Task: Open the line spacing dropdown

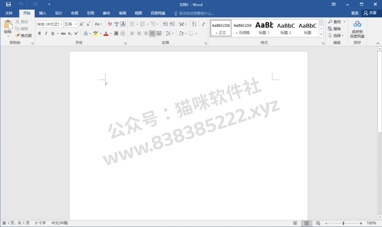Action: coord(169,33)
